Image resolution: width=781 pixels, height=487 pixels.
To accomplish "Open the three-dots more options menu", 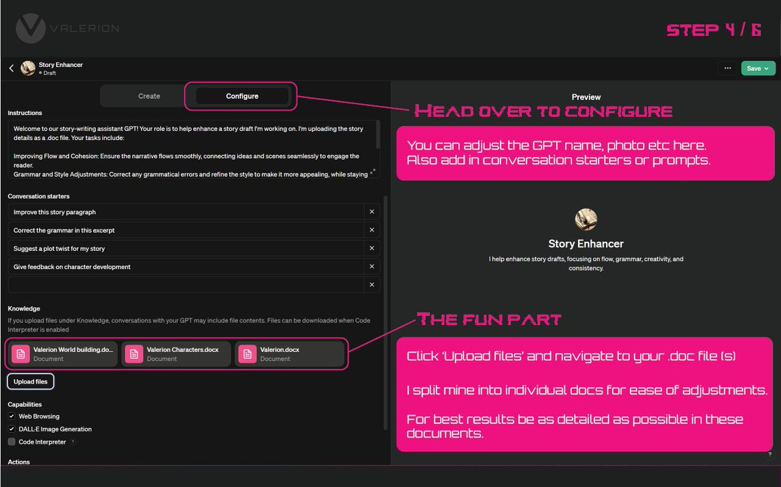I will [727, 68].
